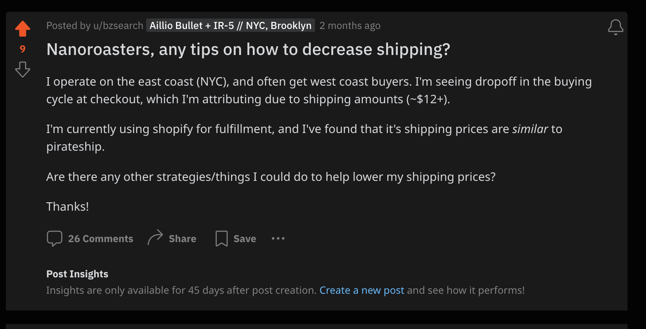Screen dimensions: 646x329
Task: Expand the Post Insights section
Action: [x=77, y=274]
